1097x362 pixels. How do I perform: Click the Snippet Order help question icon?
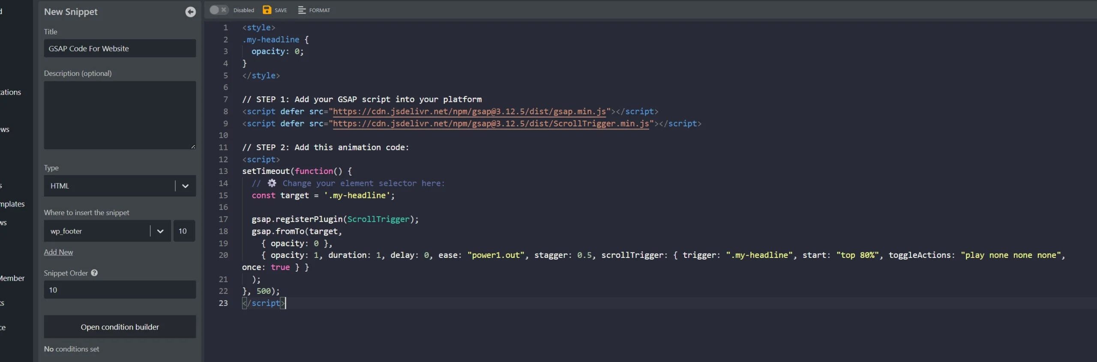[x=94, y=273]
